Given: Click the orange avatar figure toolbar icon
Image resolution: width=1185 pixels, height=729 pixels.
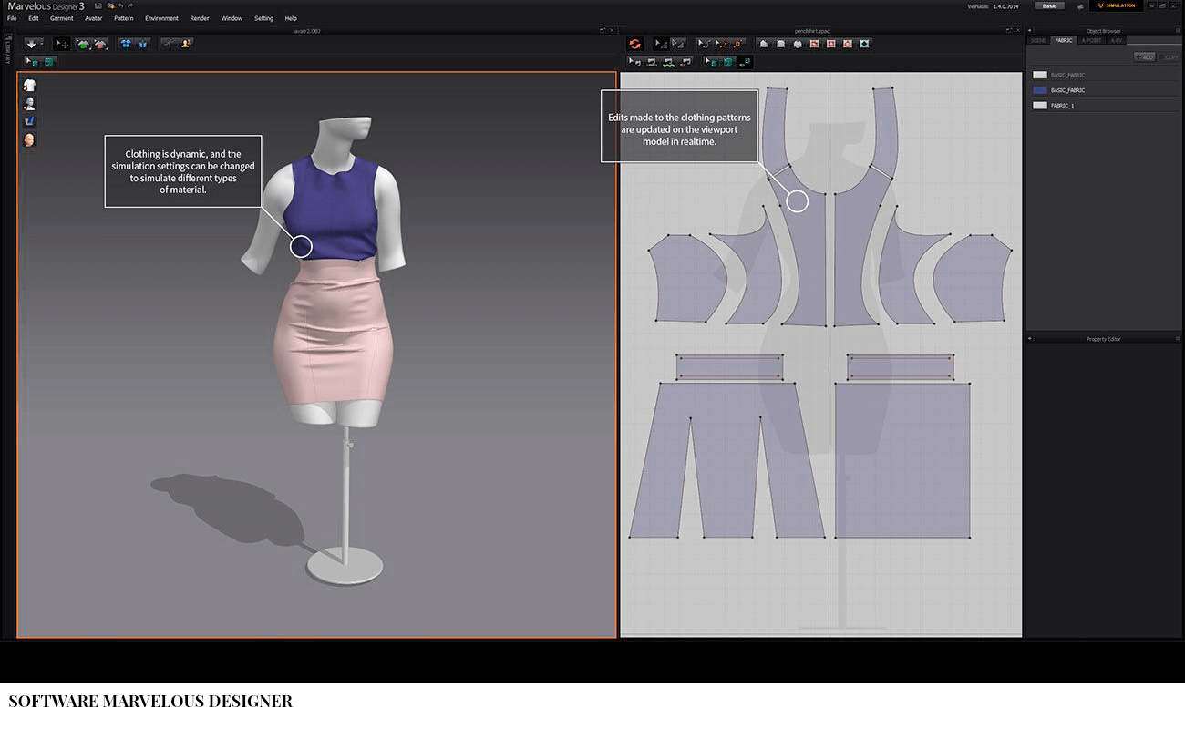Looking at the screenshot, I should 186,43.
